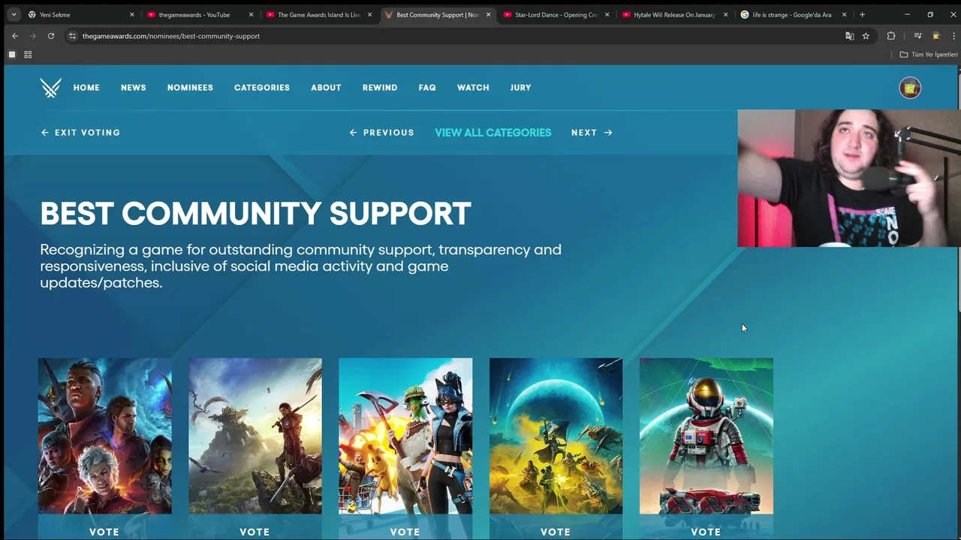
Task: Click VIEW ALL CATEGORIES link
Action: tap(493, 133)
